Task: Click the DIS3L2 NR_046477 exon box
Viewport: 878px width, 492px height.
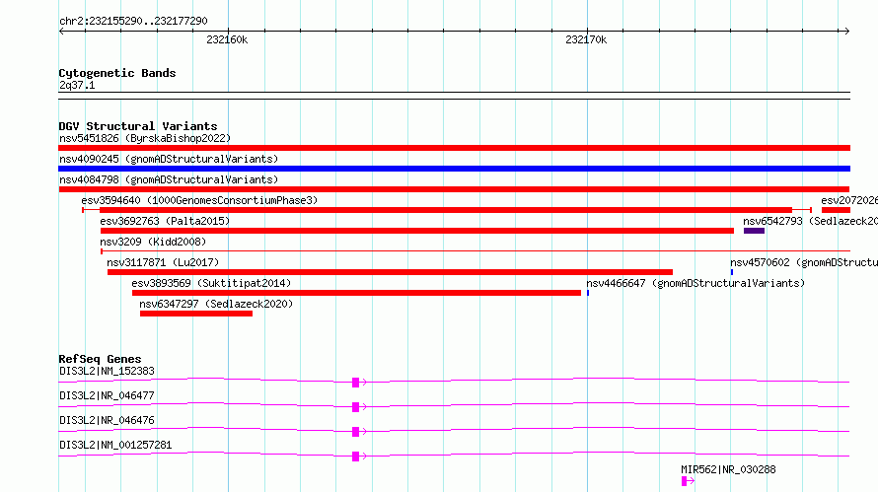Action: (x=355, y=407)
